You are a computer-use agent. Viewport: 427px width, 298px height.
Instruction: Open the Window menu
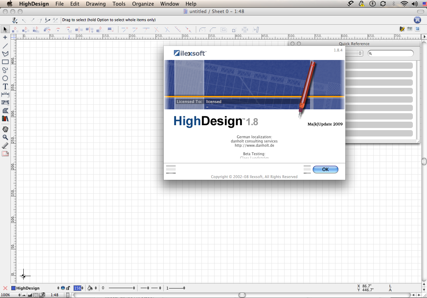(x=170, y=4)
